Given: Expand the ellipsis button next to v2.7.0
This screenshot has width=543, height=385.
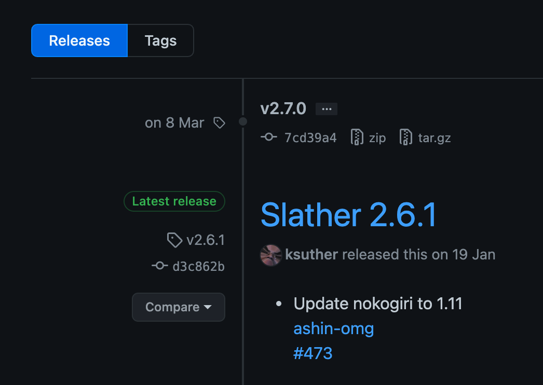Looking at the screenshot, I should point(326,109).
